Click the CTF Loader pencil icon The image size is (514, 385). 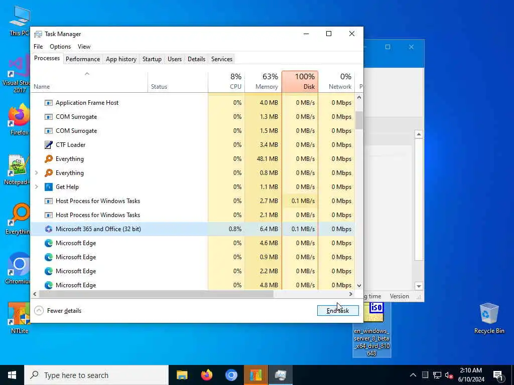click(49, 145)
